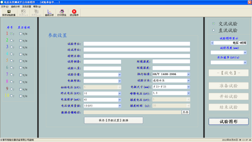Tick the Y/N checkbox for sample 4
The image size is (252, 142).
tap(20, 54)
